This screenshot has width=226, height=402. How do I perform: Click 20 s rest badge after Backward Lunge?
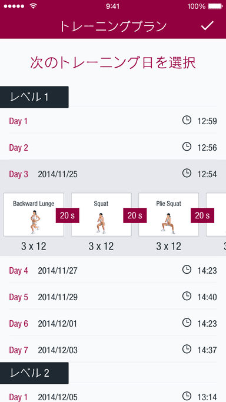click(68, 215)
